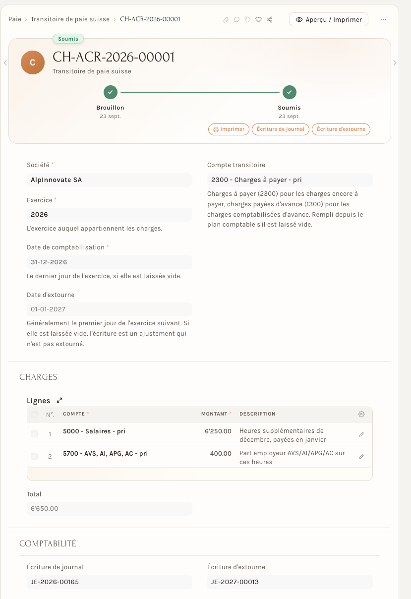Toggle the select-all checkbox in Lignes header
The height and width of the screenshot is (599, 411).
pyautogui.click(x=34, y=415)
